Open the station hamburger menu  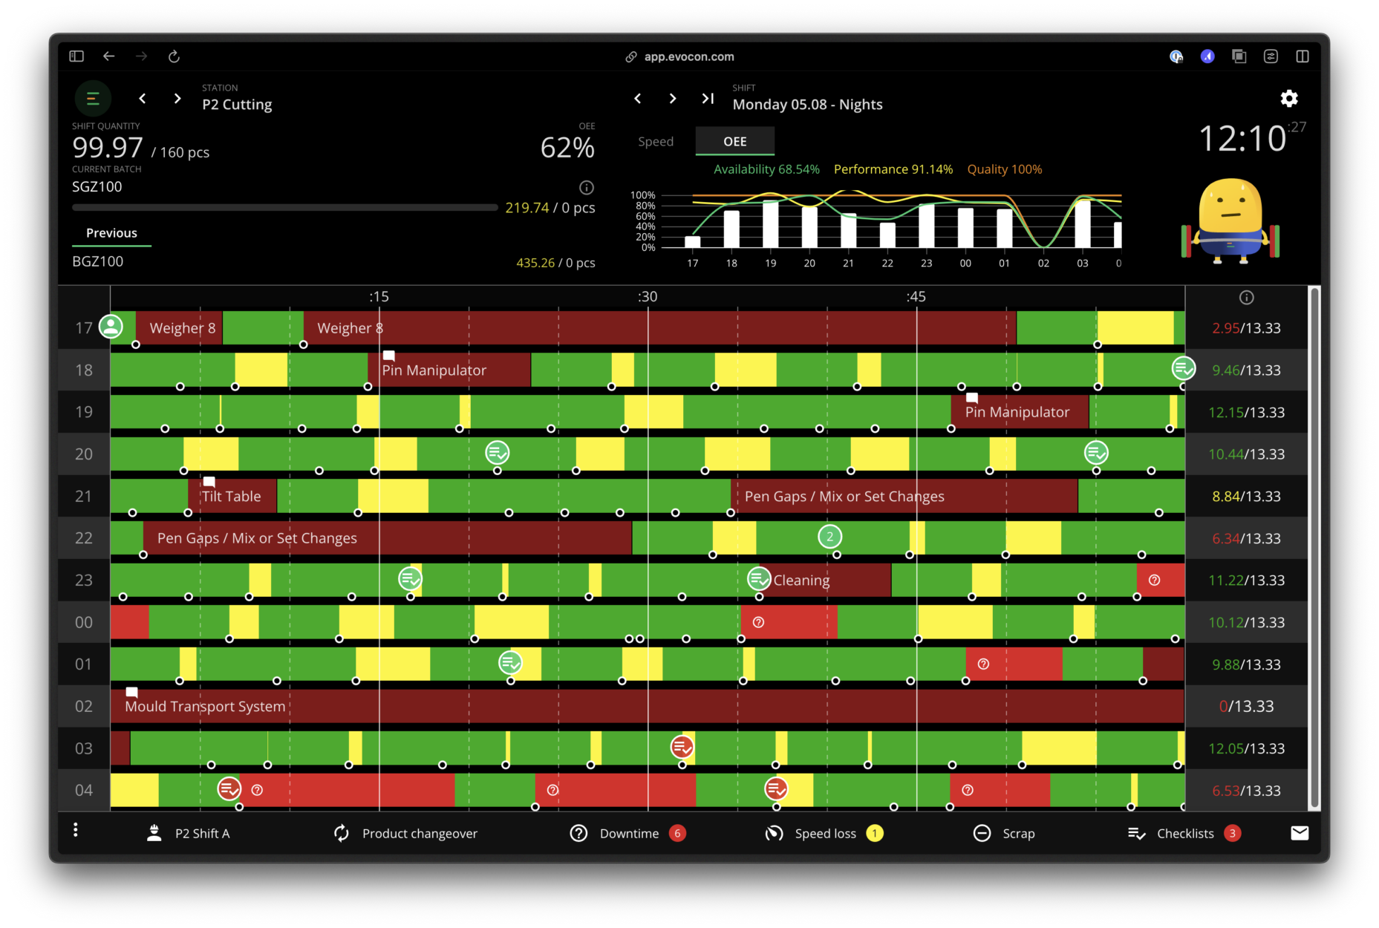point(92,97)
